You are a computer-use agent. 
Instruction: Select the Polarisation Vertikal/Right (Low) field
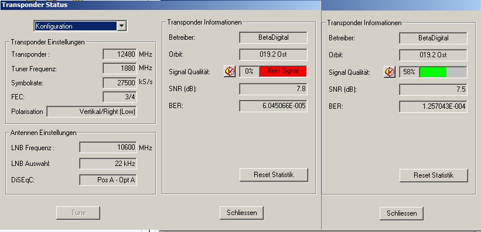tap(92, 112)
